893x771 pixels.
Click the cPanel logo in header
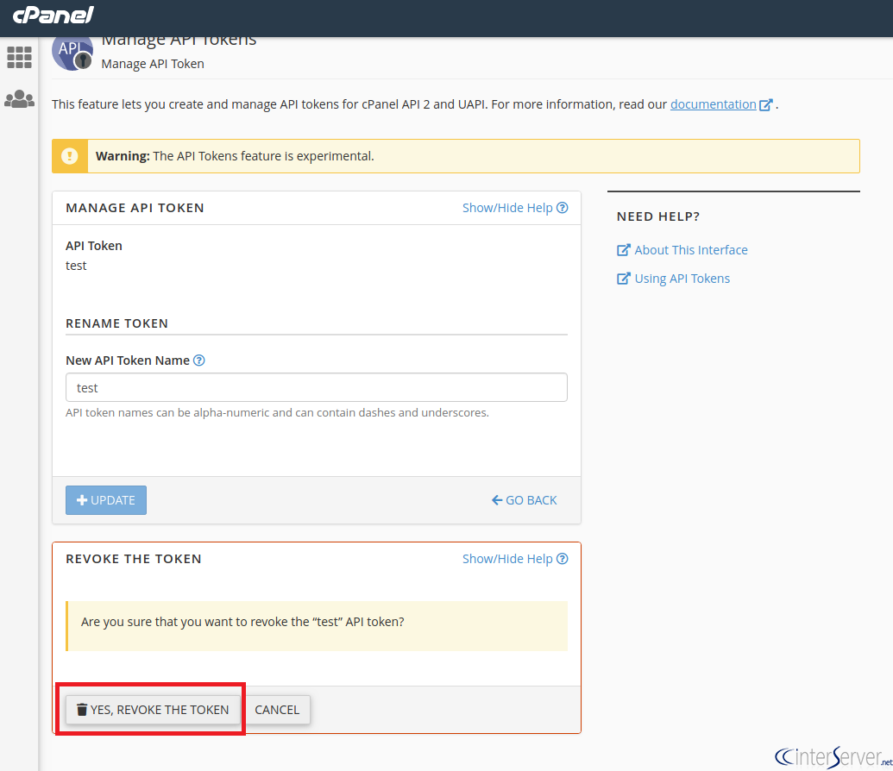click(x=53, y=15)
